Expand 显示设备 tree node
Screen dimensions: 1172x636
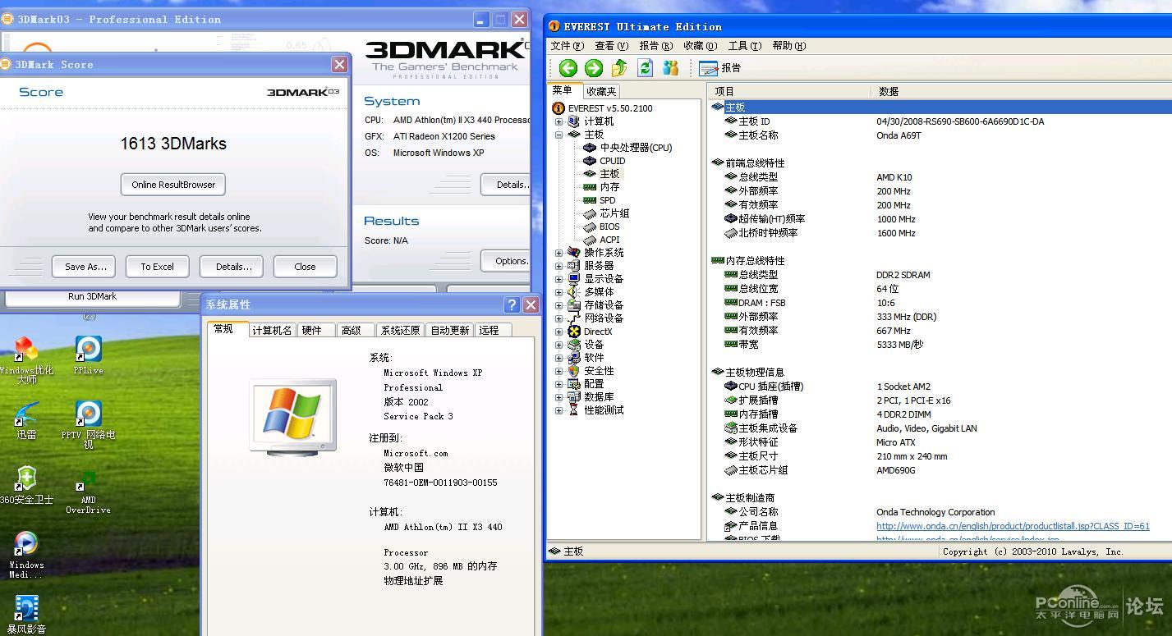[x=558, y=279]
